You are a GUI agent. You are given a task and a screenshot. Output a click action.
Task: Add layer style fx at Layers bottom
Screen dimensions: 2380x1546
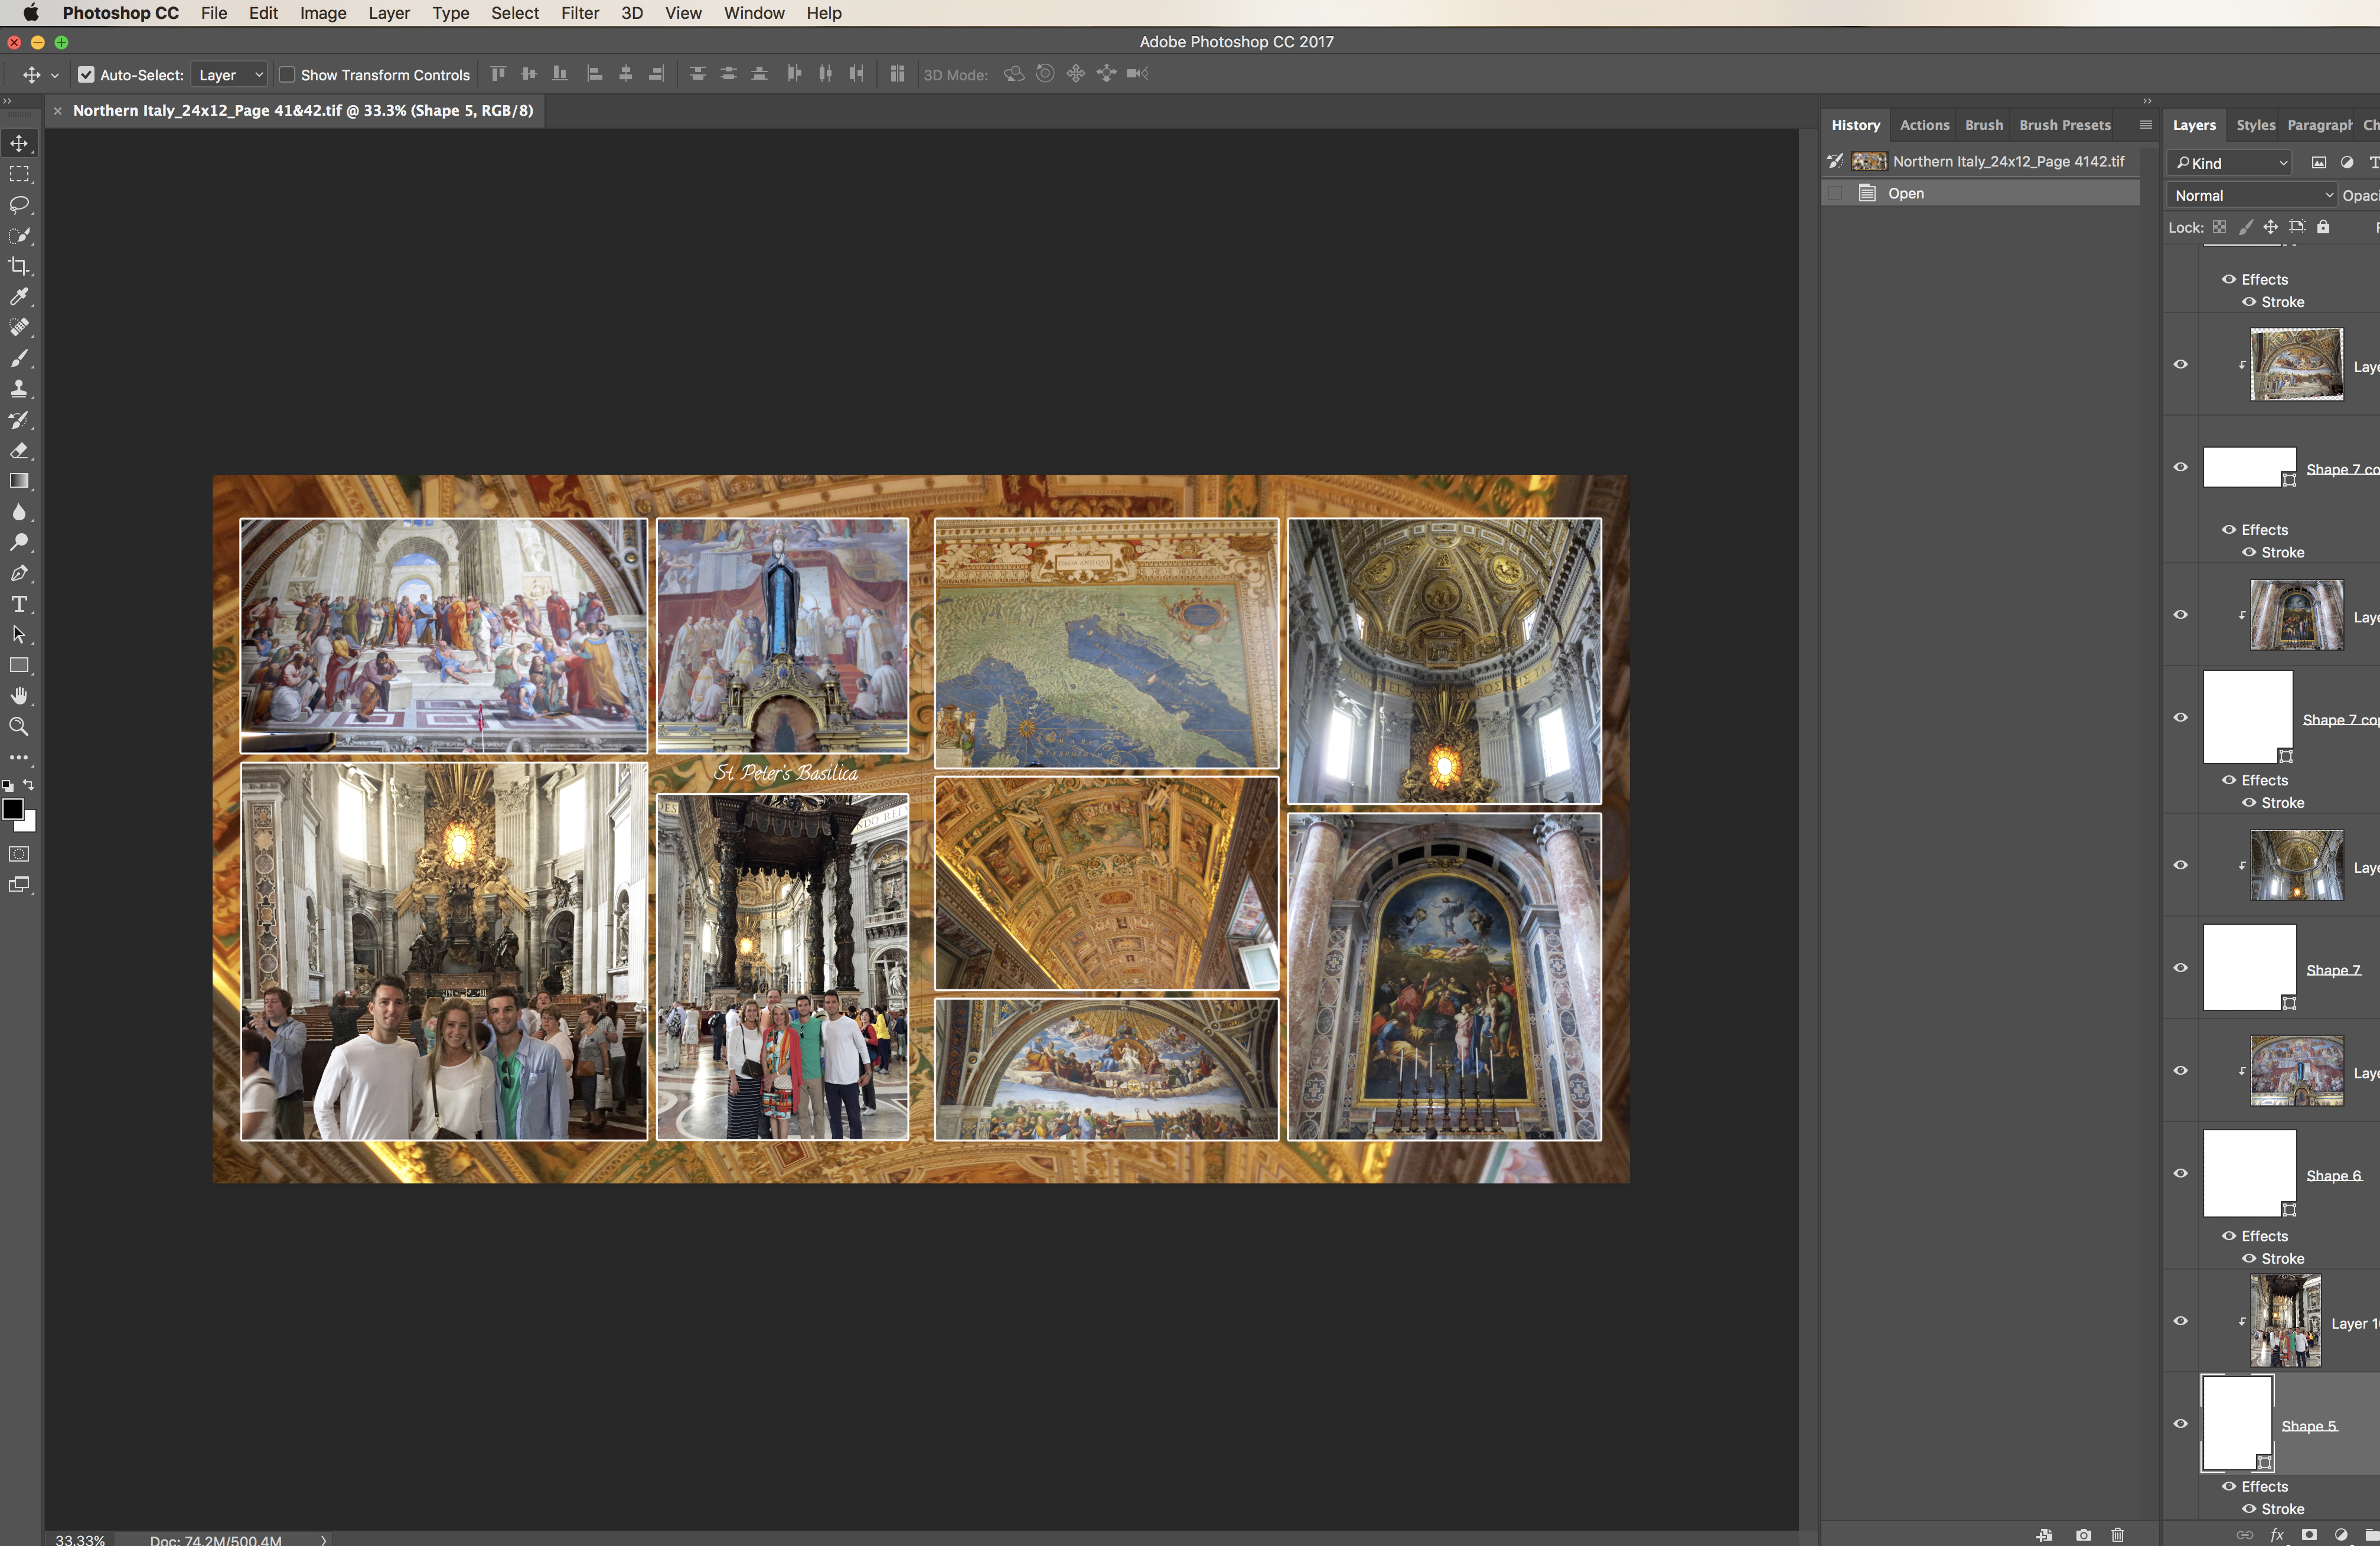2277,1535
